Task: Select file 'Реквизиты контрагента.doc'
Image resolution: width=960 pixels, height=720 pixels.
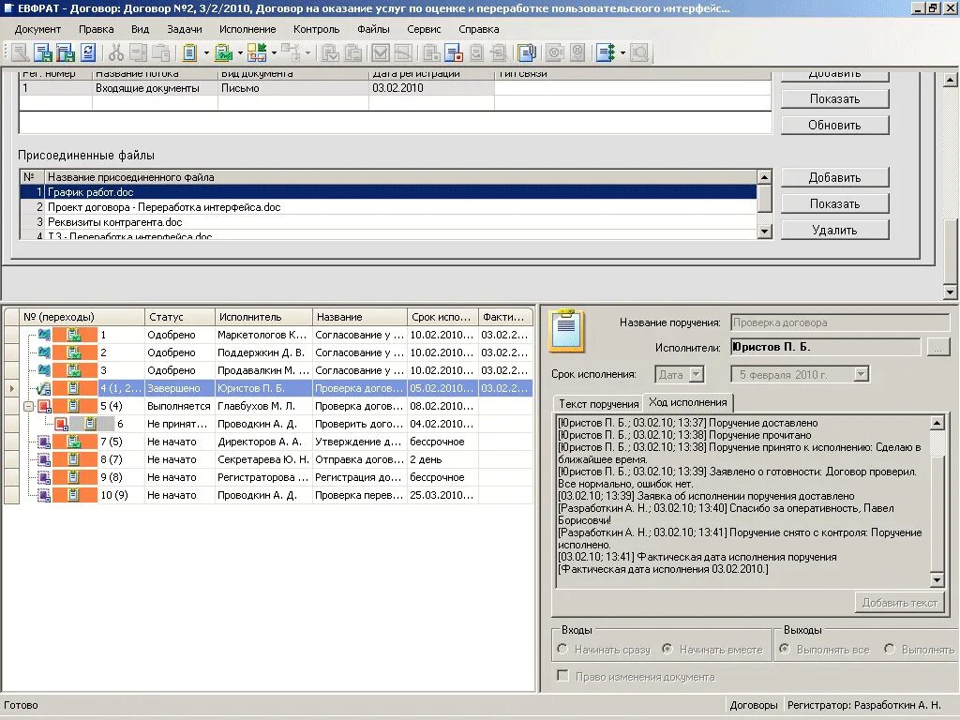Action: 389,222
